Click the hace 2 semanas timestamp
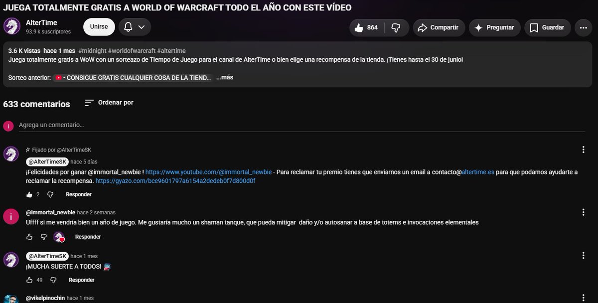The width and height of the screenshot is (598, 303). pyautogui.click(x=96, y=213)
